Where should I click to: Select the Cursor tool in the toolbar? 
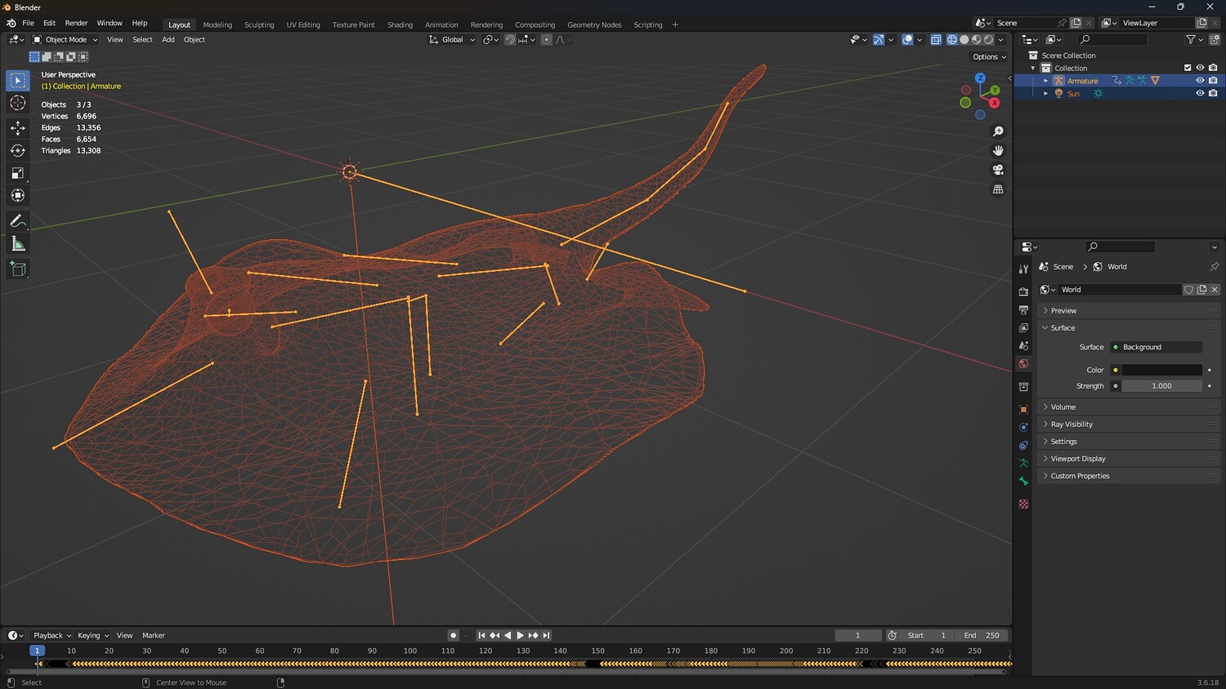(17, 103)
